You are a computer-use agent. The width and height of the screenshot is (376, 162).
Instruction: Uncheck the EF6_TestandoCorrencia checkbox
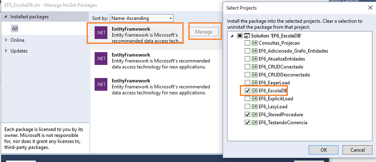click(x=247, y=123)
